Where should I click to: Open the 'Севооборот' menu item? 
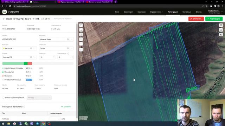(x=128, y=12)
